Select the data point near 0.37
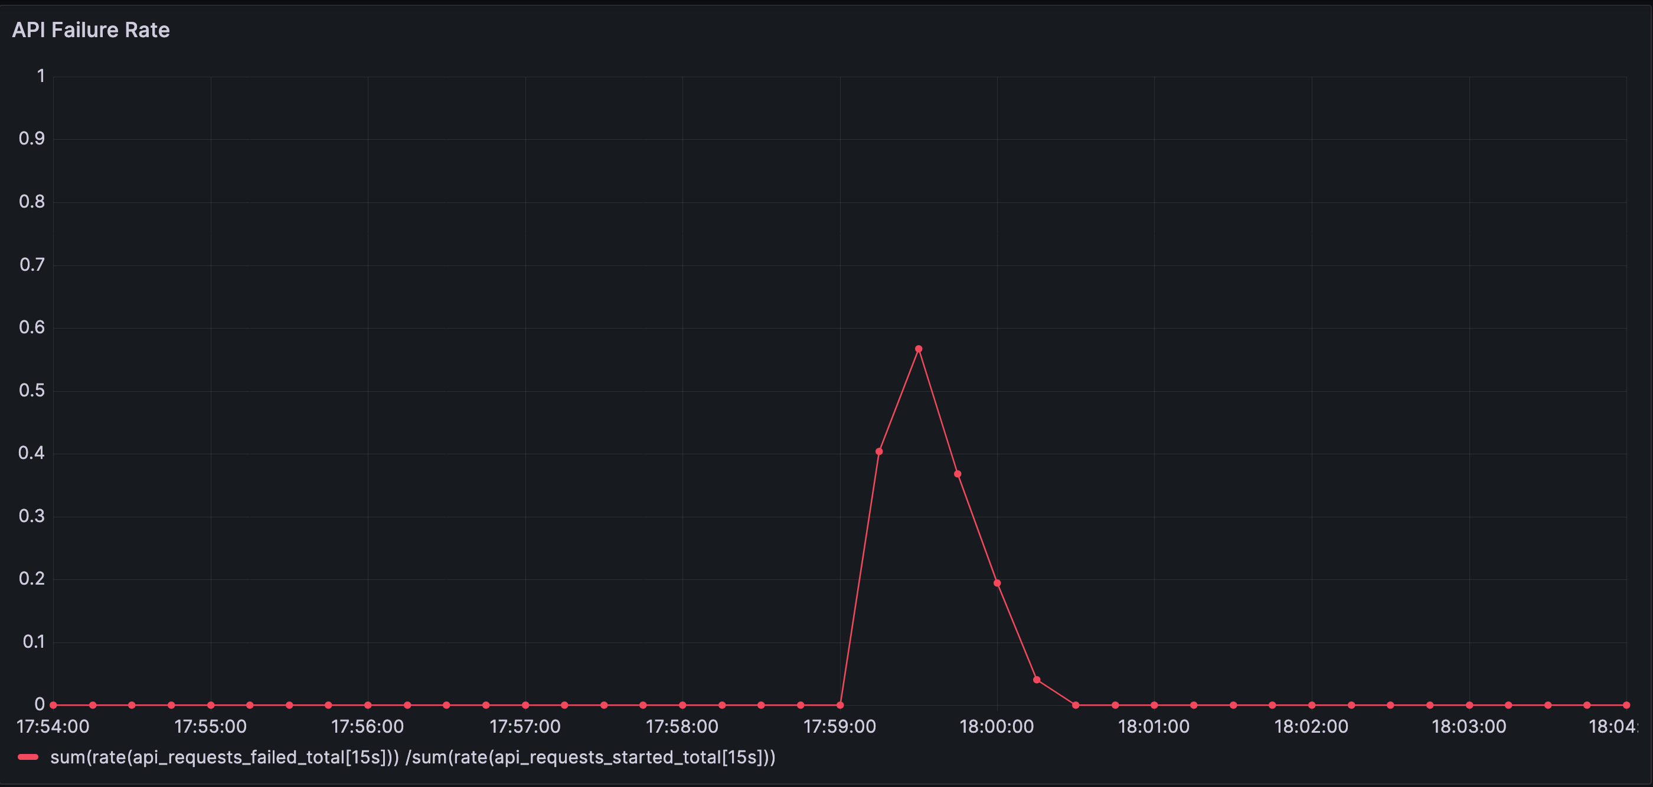The height and width of the screenshot is (787, 1653). coord(957,474)
